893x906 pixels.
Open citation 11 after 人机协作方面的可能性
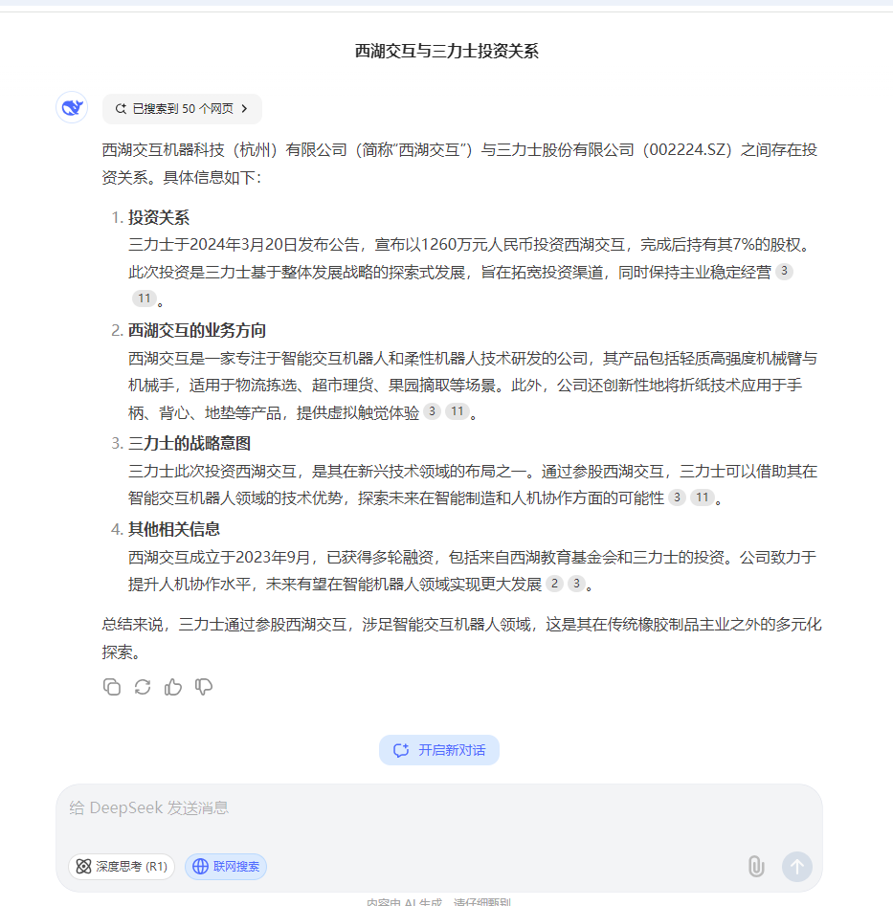coord(703,497)
